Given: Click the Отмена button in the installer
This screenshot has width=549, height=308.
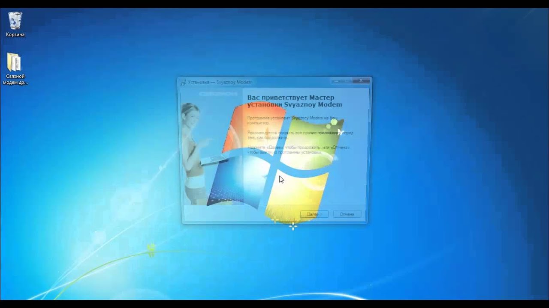Looking at the screenshot, I should (347, 214).
